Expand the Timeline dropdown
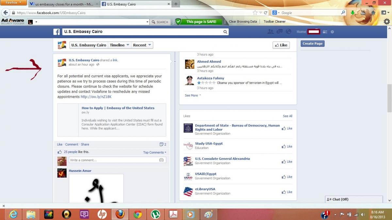The height and width of the screenshot is (220, 392). click(119, 45)
